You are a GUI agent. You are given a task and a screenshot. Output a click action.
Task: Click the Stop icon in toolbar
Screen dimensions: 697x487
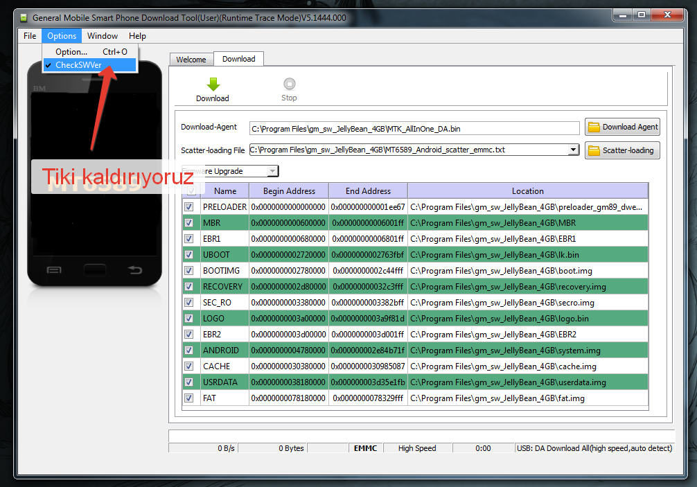click(x=289, y=84)
